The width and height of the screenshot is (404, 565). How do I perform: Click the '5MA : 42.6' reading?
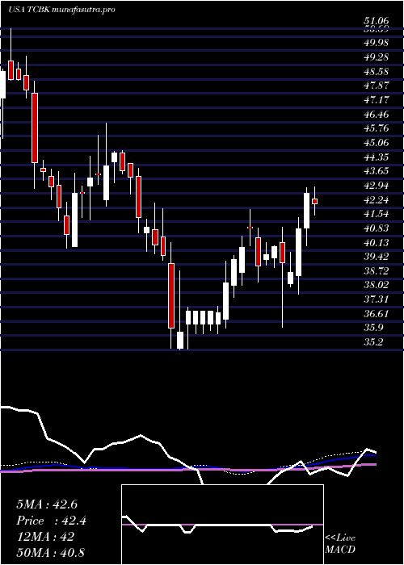coord(47,504)
